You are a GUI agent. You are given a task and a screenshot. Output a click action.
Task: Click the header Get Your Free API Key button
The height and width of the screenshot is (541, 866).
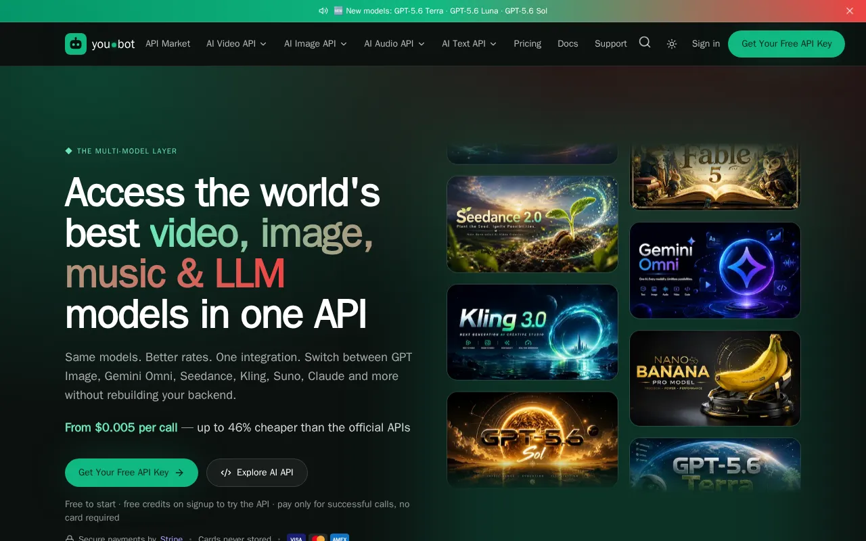(x=786, y=44)
